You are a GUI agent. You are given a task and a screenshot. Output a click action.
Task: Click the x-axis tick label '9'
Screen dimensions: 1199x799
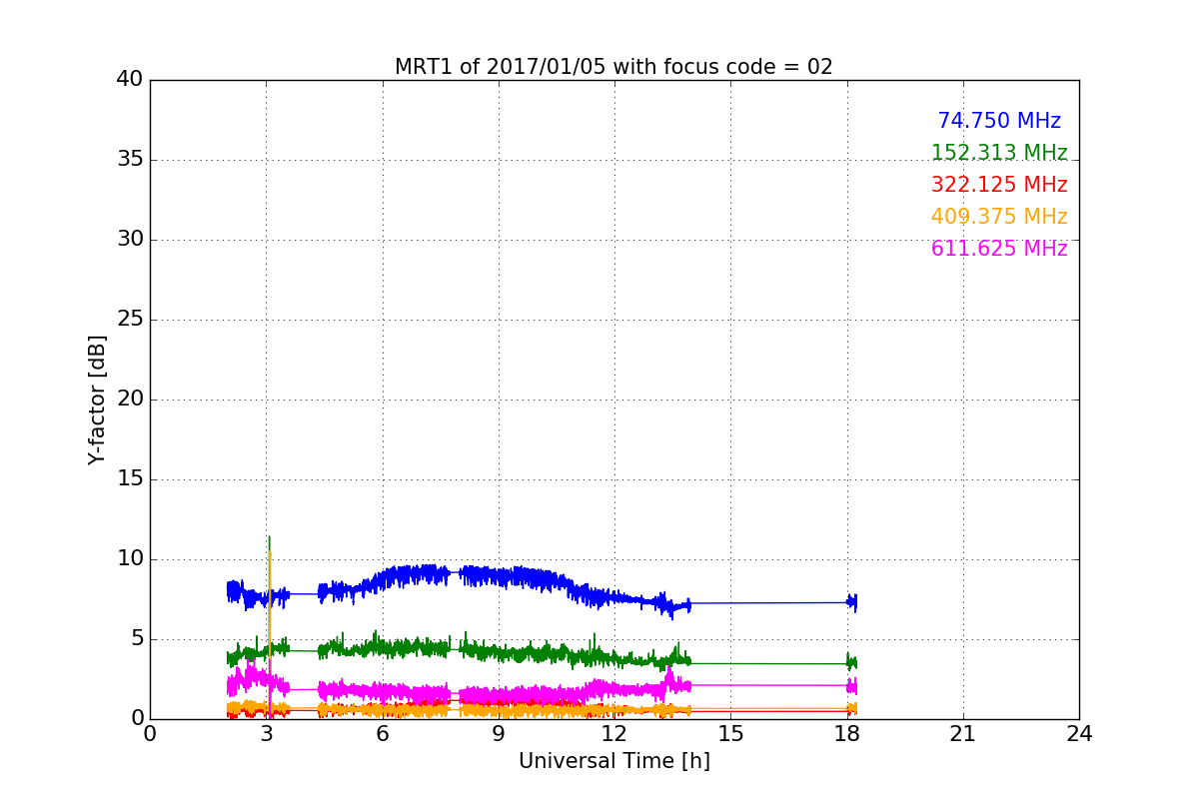pyautogui.click(x=499, y=734)
